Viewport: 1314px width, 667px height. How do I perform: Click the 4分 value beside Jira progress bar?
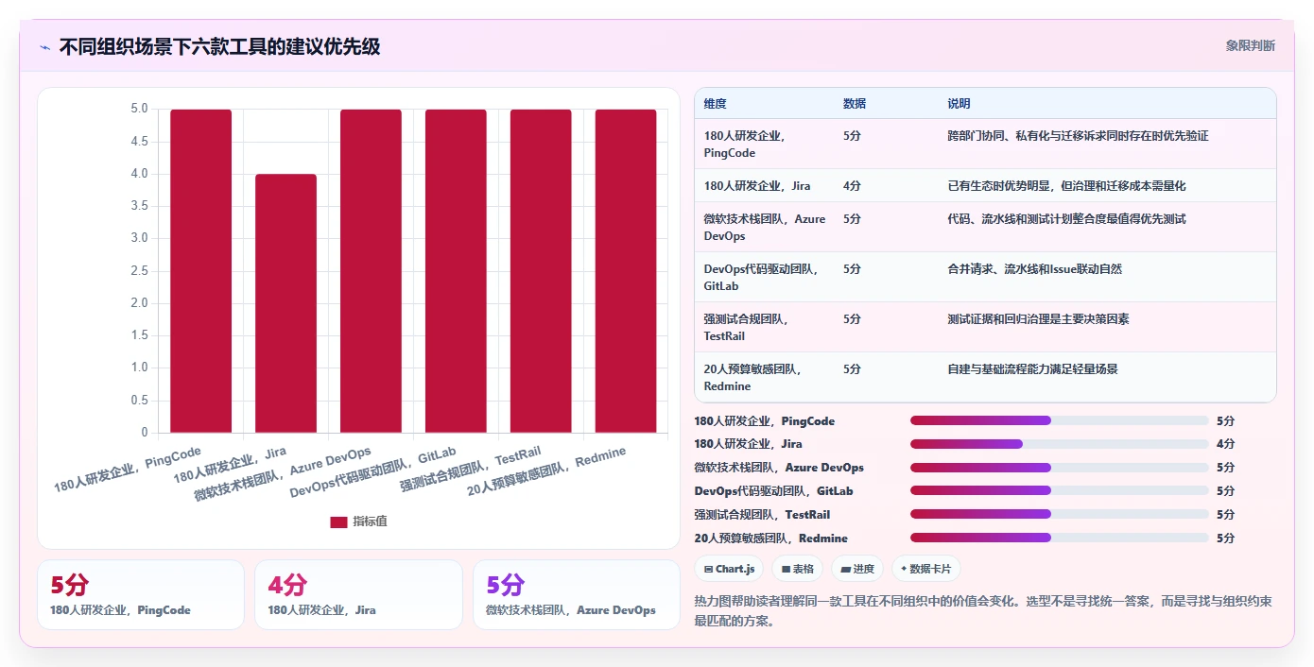click(x=1225, y=444)
